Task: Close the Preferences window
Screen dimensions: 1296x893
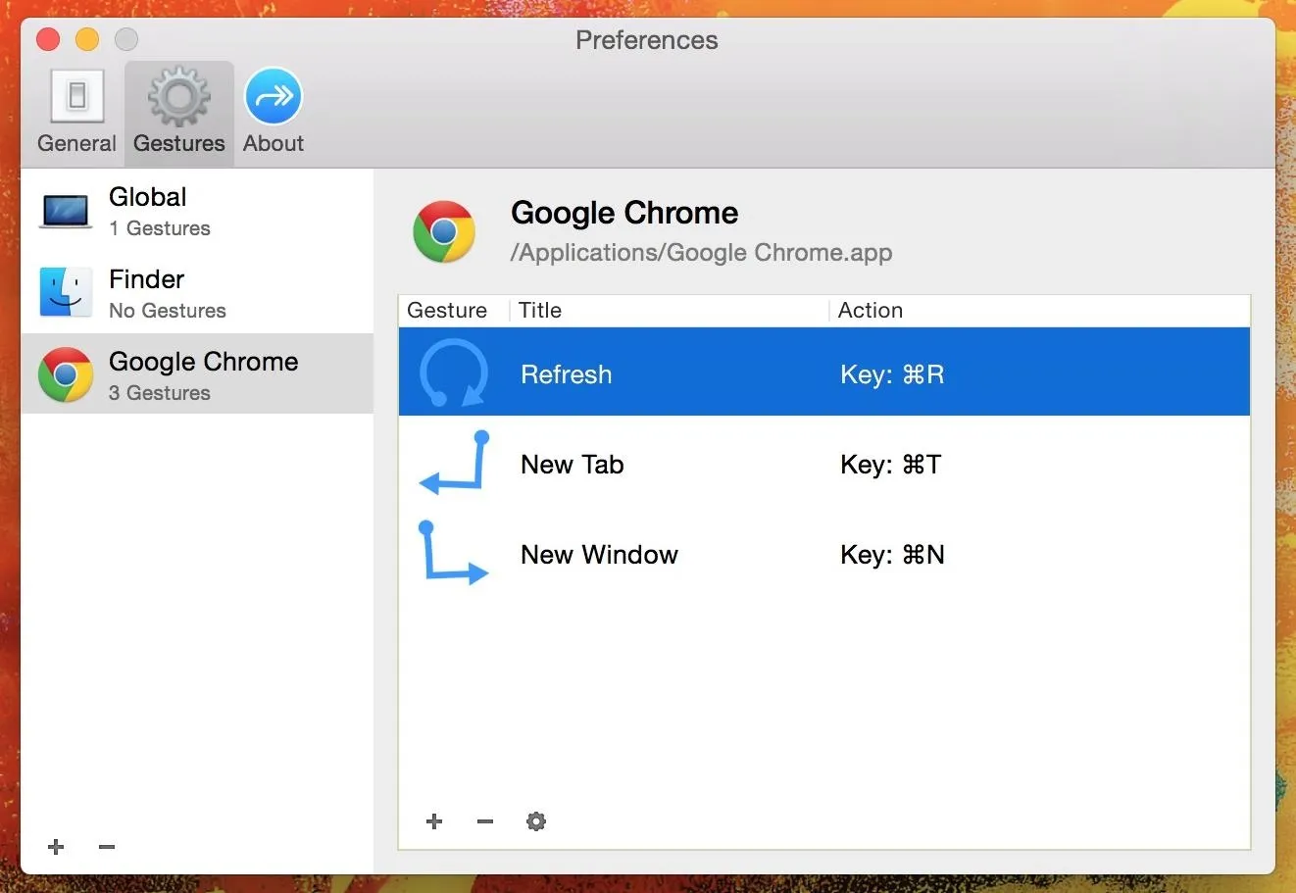Action: [x=48, y=39]
